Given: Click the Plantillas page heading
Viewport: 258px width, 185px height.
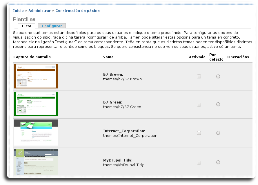Looking at the screenshot, I should tap(24, 19).
